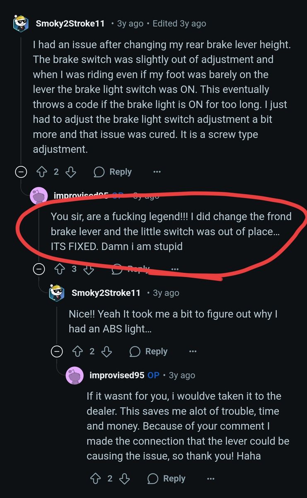Collapse the 'ABS light' reply thread
This screenshot has height=498, width=307.
[57, 352]
